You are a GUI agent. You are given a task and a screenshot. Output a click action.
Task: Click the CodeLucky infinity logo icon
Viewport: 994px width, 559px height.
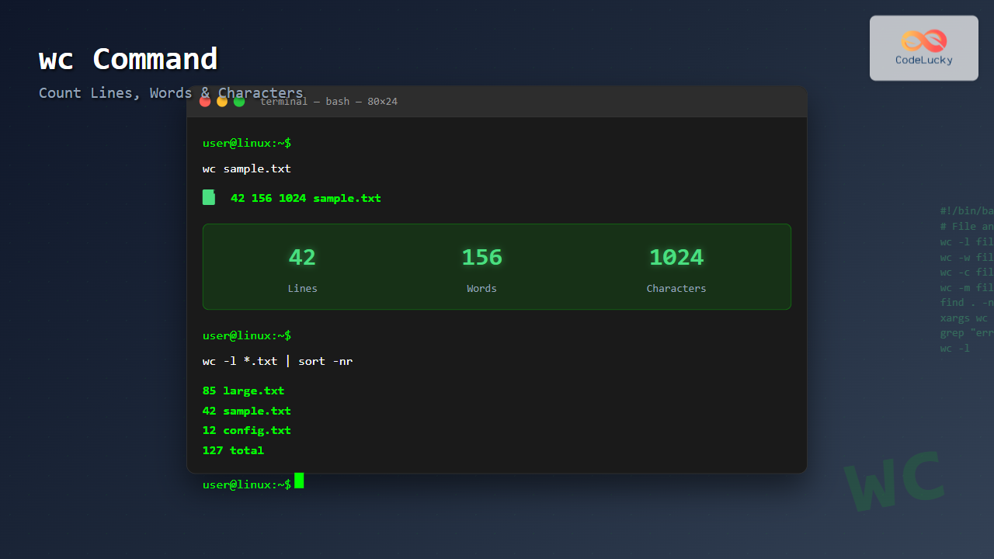click(x=924, y=40)
